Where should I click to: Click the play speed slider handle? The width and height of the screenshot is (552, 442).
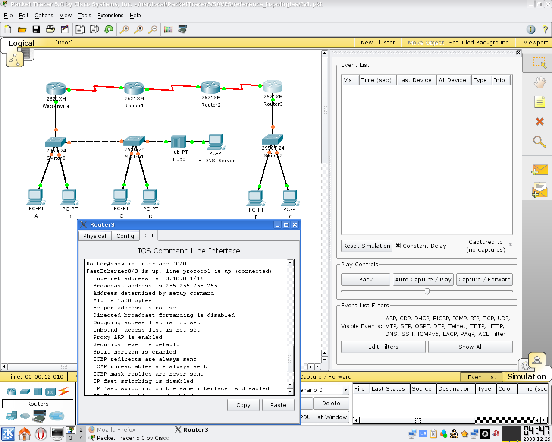click(x=427, y=291)
